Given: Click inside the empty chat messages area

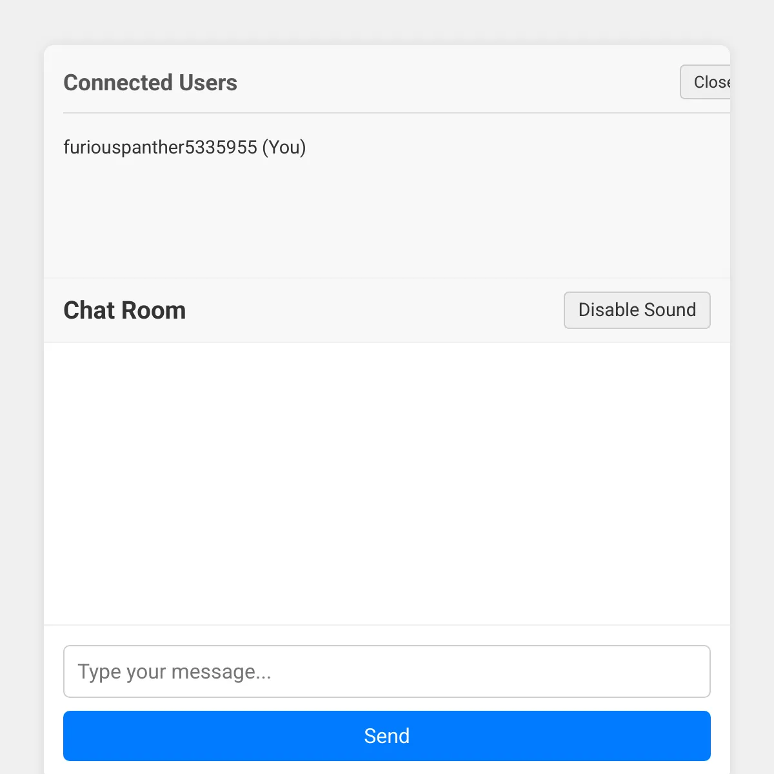Looking at the screenshot, I should (387, 484).
